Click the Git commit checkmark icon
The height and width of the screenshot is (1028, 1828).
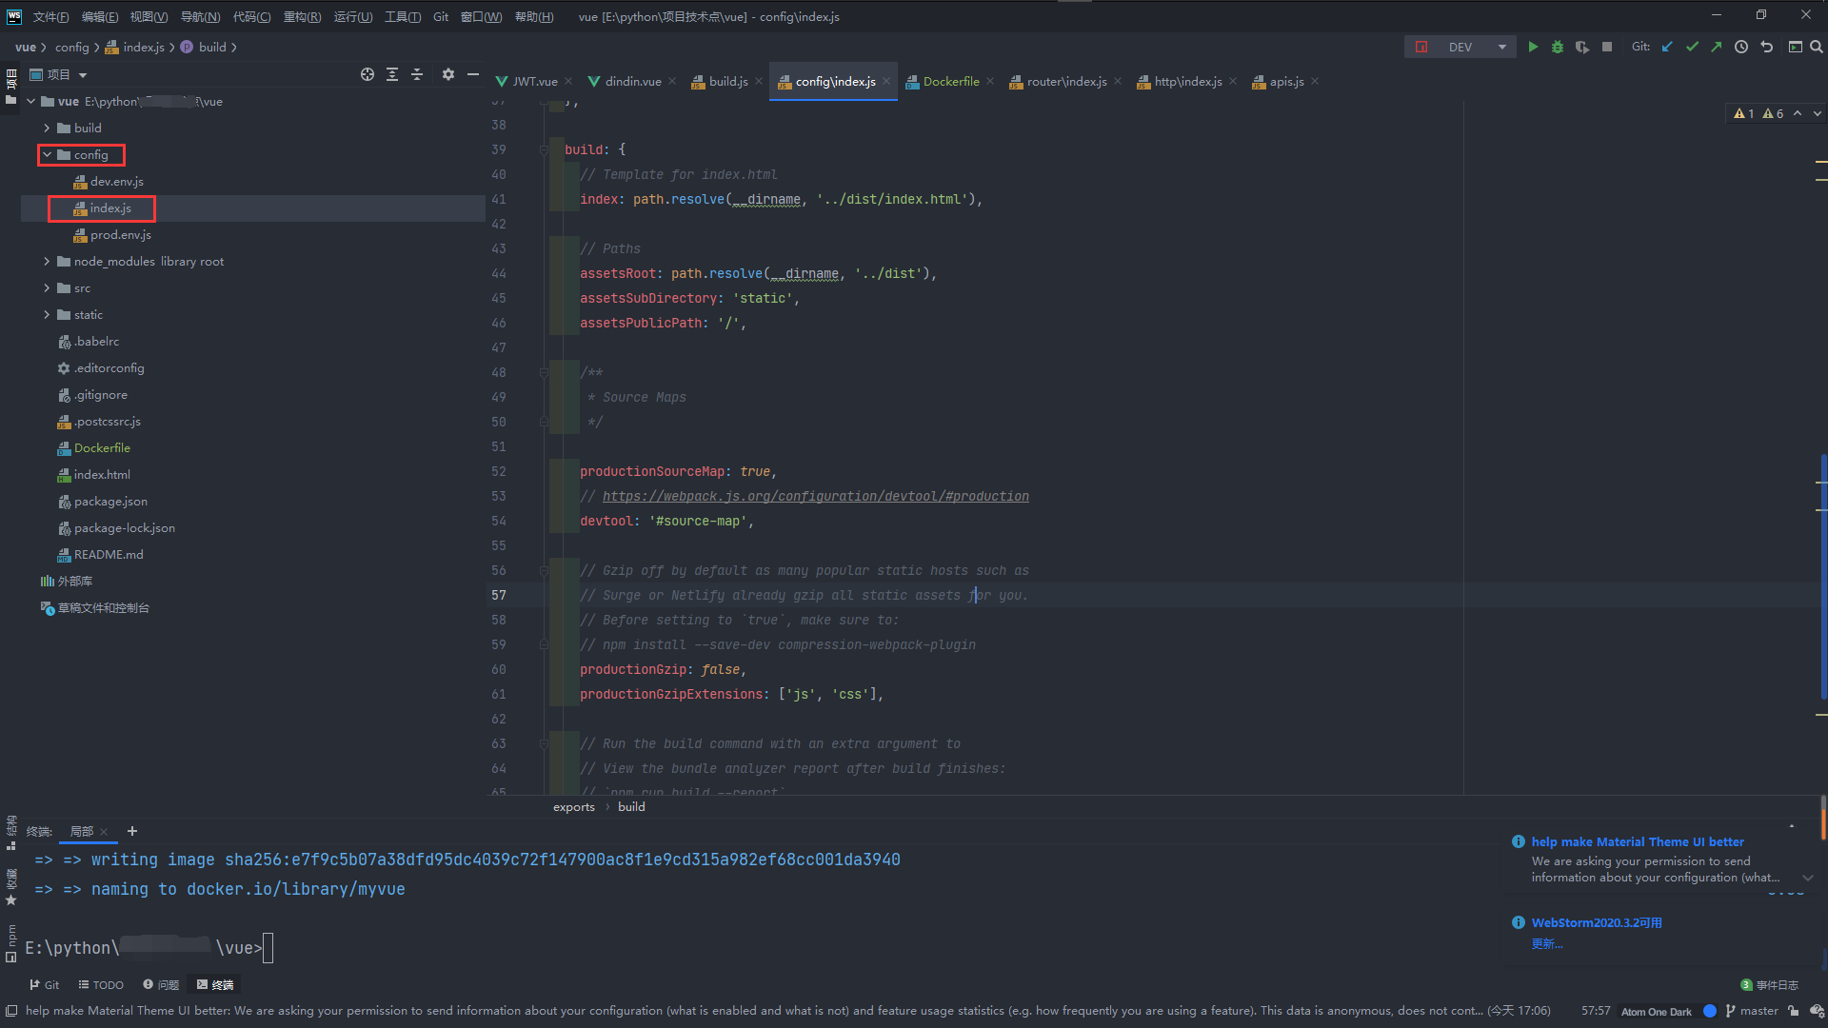coord(1692,47)
